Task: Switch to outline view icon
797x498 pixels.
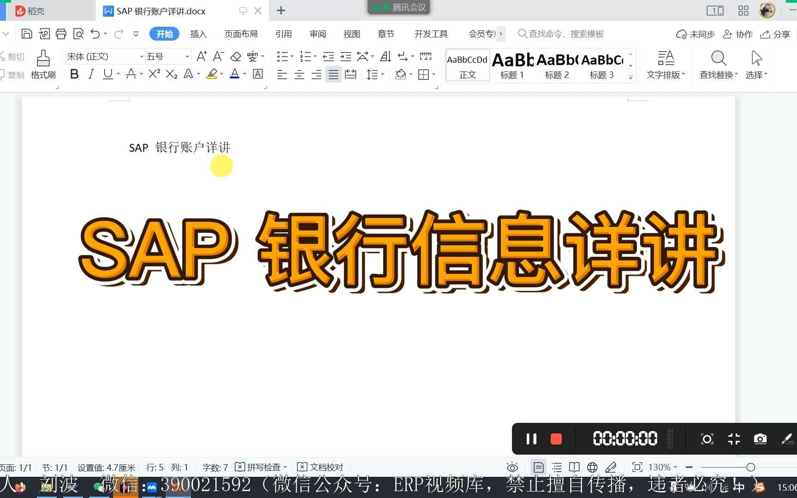Action: pos(557,467)
